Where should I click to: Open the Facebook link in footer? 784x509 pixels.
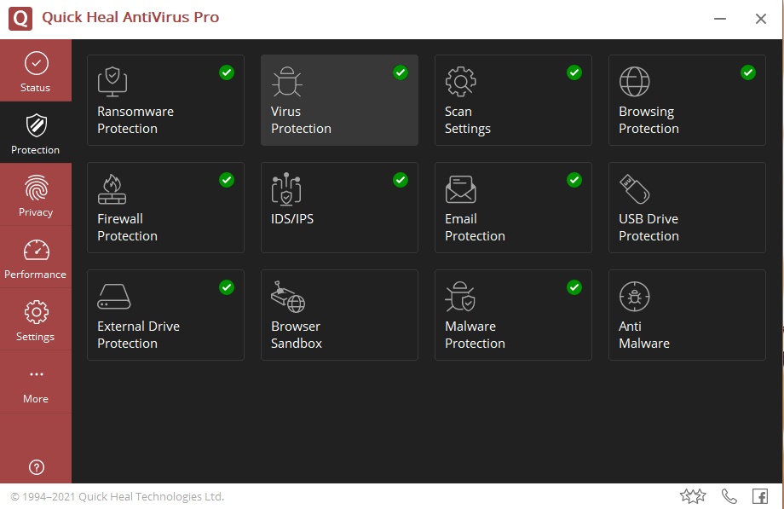coord(759,496)
